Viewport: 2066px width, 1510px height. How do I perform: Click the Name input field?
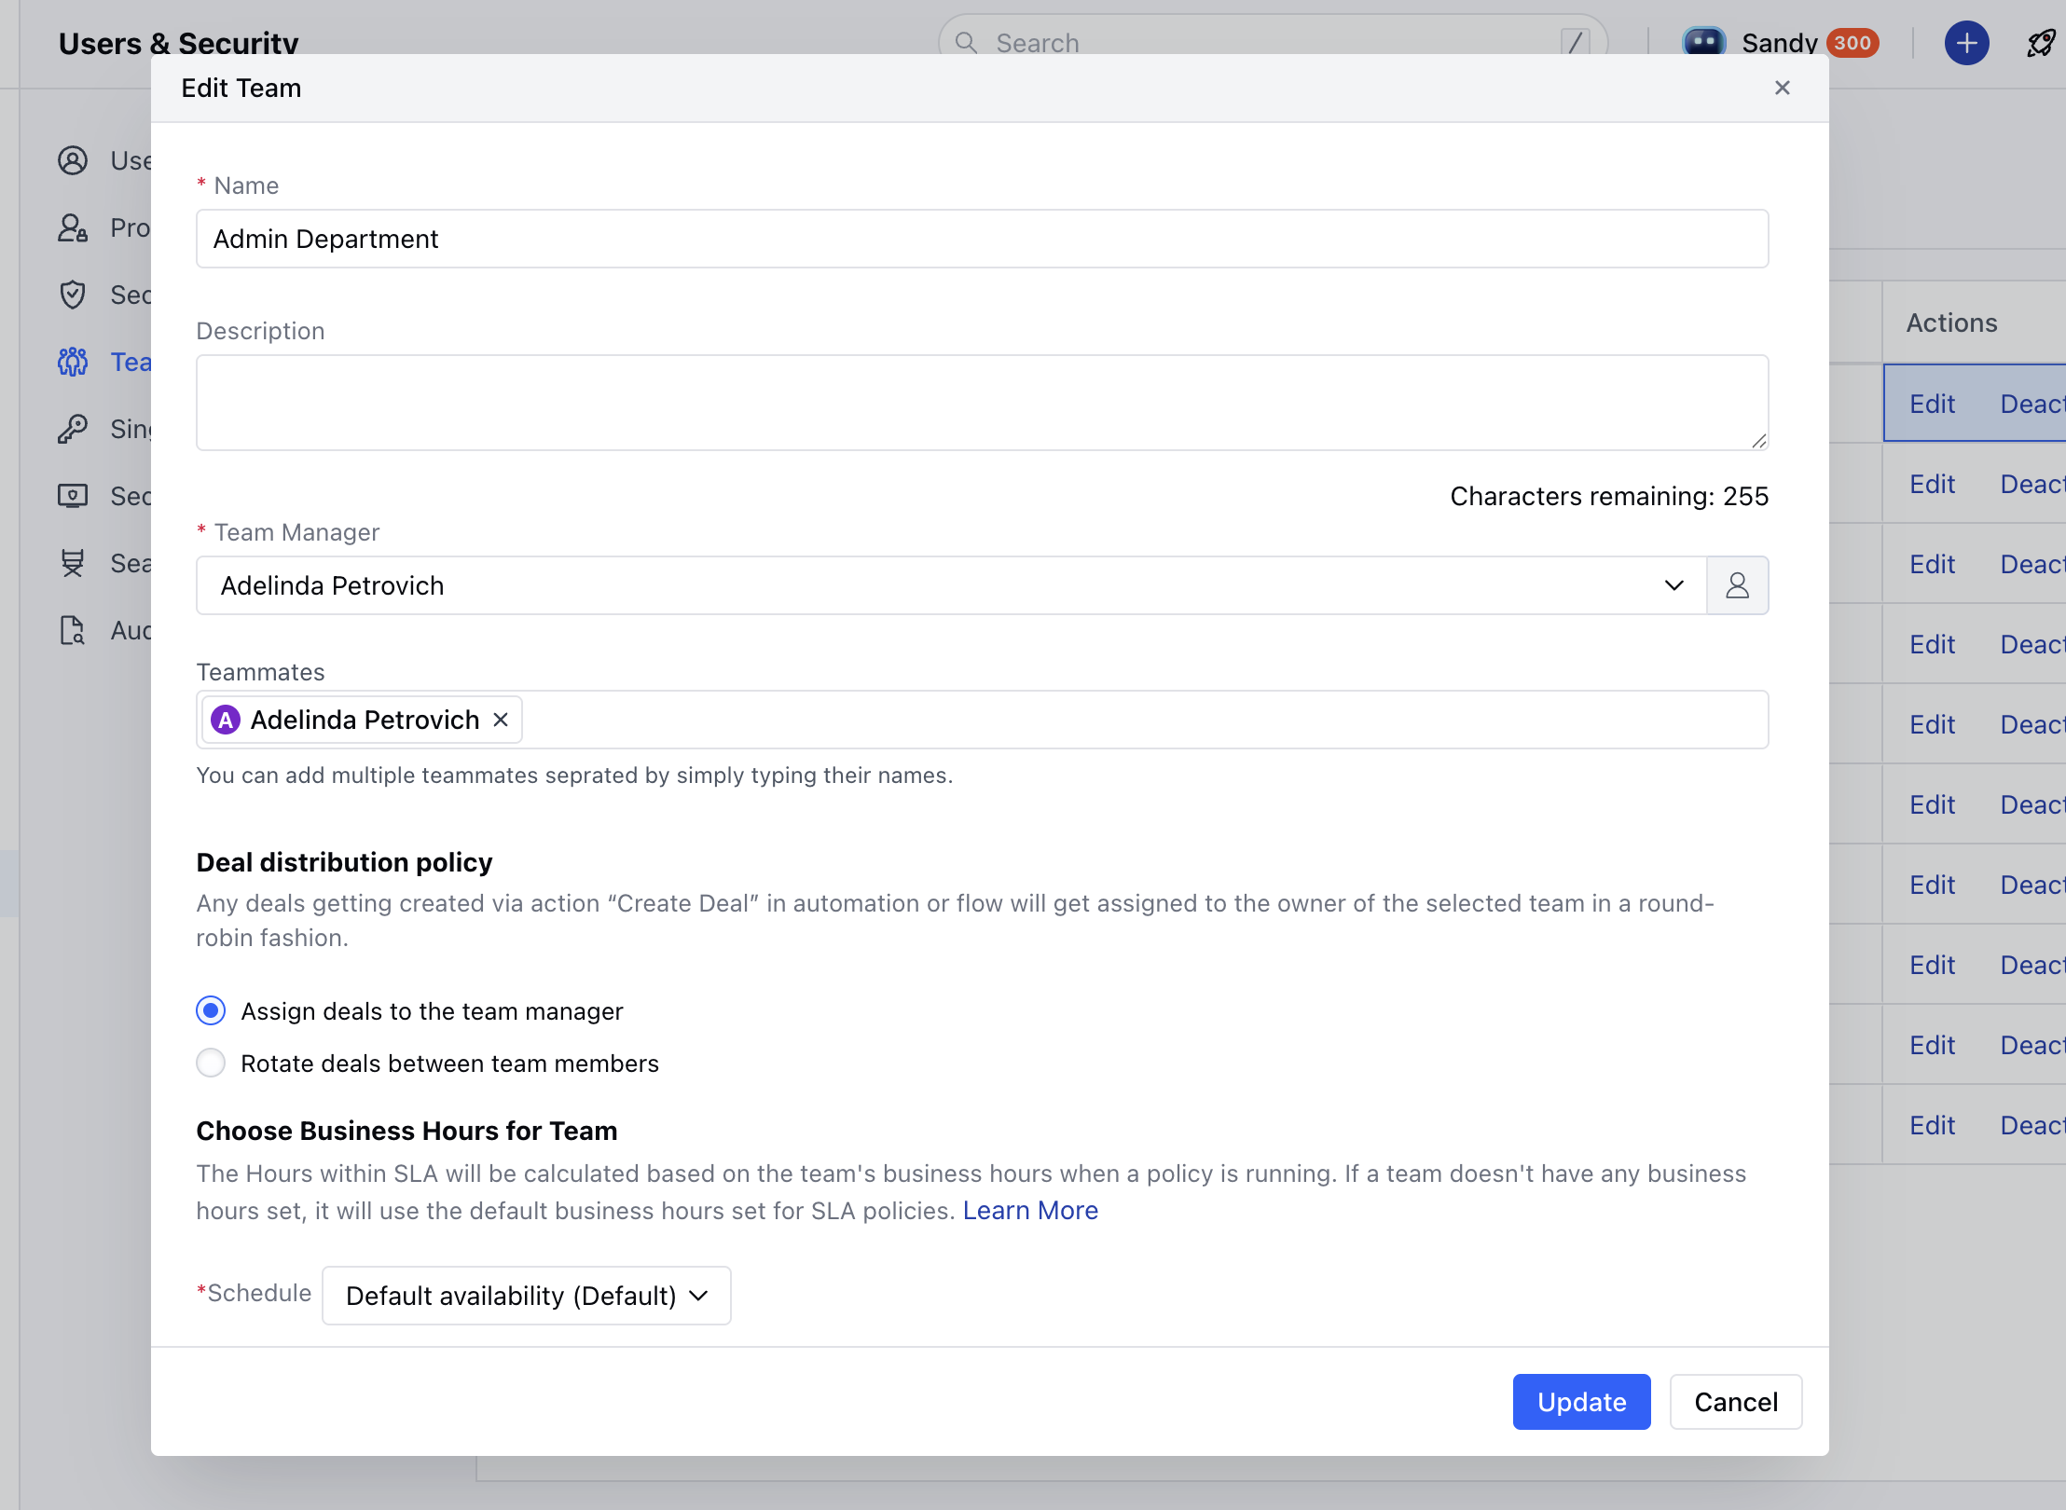pos(983,239)
